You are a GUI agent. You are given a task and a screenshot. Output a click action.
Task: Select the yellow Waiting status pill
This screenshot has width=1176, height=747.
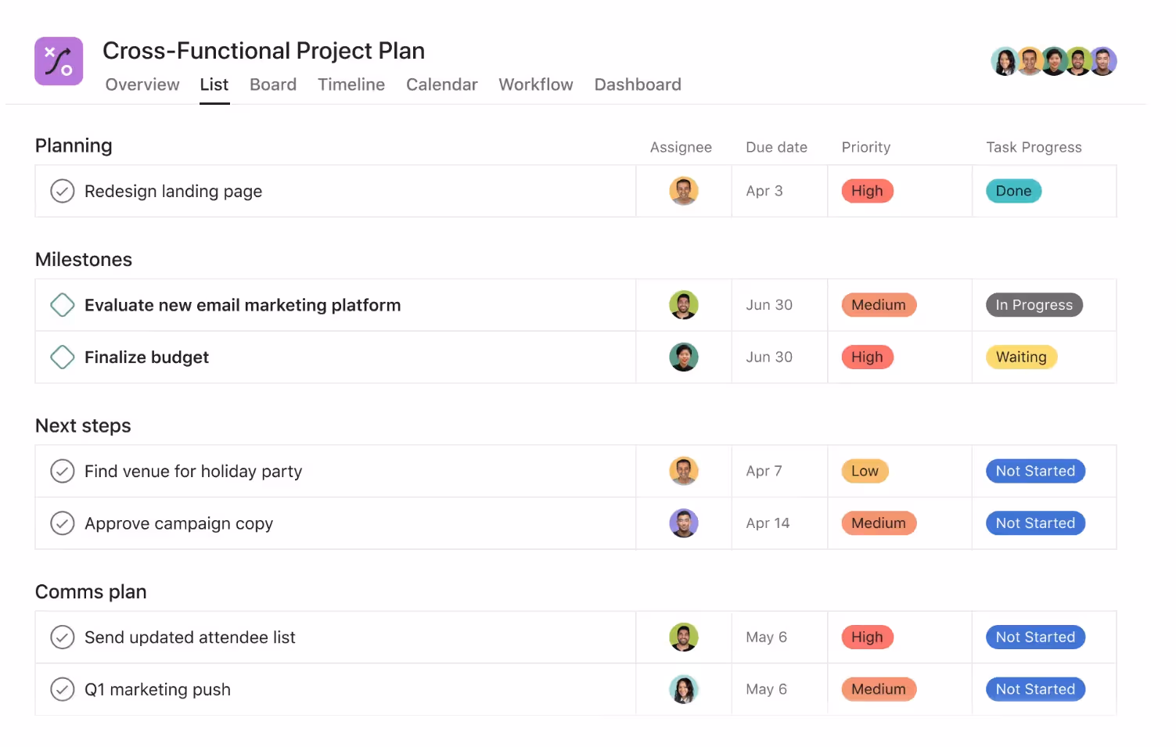point(1021,357)
